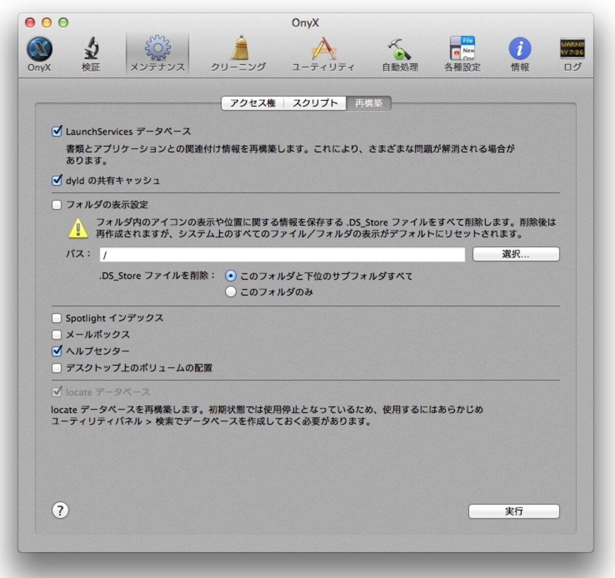Viewport: 615px width, 578px height.
Task: Select the メンテナンス gear icon
Action: click(x=157, y=53)
